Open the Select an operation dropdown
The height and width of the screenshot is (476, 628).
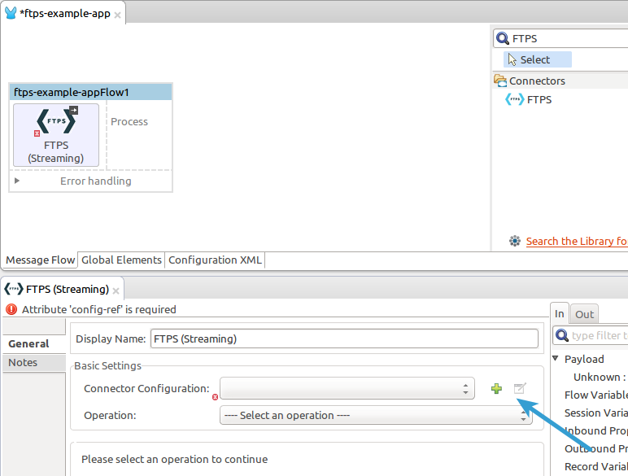pyautogui.click(x=375, y=415)
